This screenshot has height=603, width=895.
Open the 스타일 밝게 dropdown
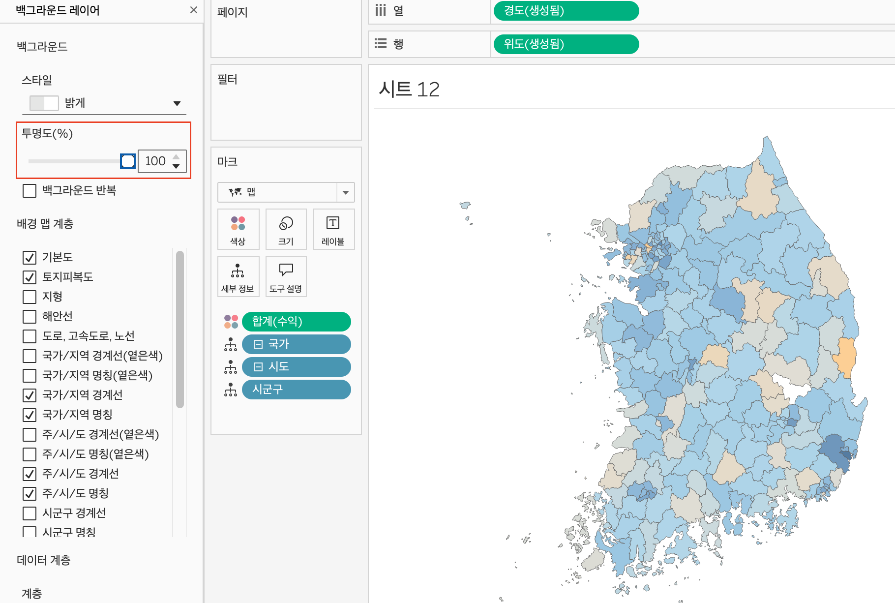click(104, 103)
